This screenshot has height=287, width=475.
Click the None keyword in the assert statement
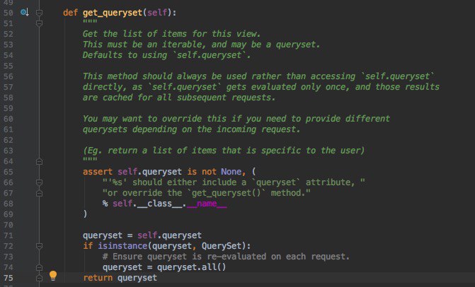click(x=231, y=172)
